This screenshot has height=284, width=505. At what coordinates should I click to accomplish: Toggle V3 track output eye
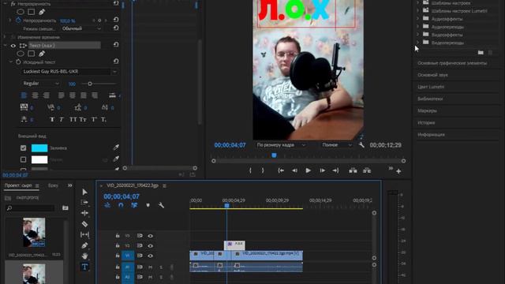click(151, 236)
